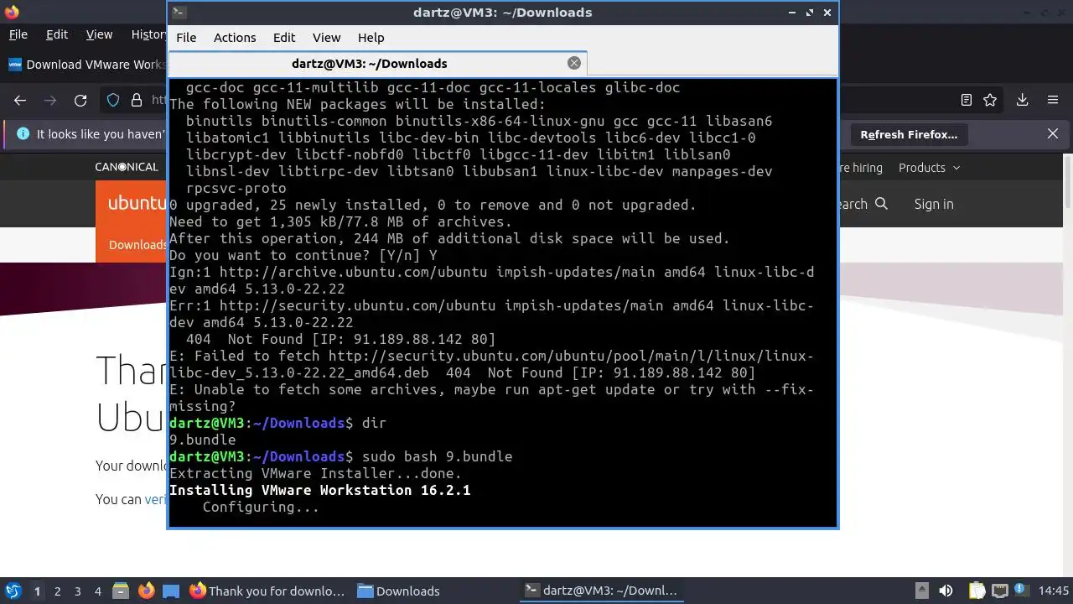Image resolution: width=1073 pixels, height=604 pixels.
Task: Click the site security padlock icon
Action: click(x=137, y=100)
